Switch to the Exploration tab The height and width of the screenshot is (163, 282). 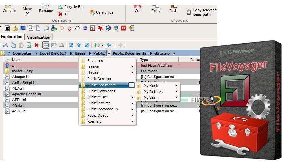[x=12, y=37]
